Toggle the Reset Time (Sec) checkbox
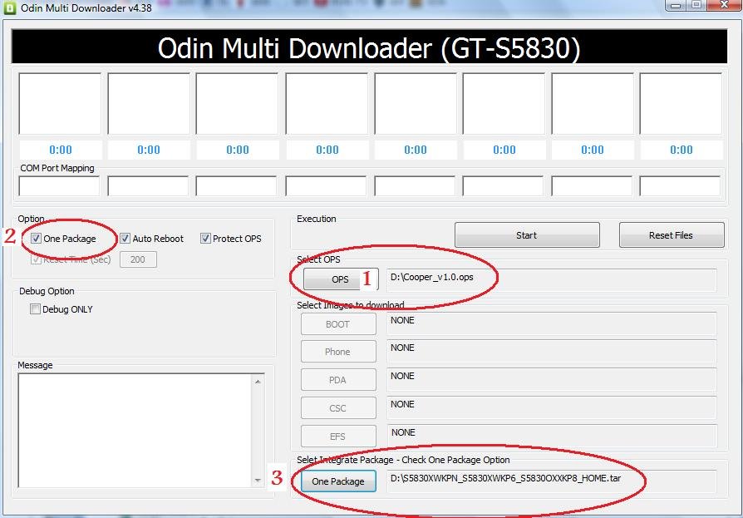Image resolution: width=743 pixels, height=518 pixels. pos(36,259)
